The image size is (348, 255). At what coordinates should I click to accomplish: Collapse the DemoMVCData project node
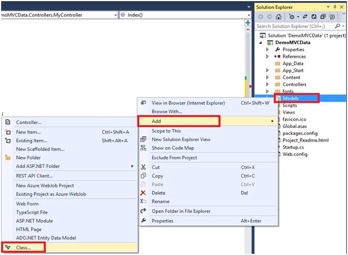(261, 43)
